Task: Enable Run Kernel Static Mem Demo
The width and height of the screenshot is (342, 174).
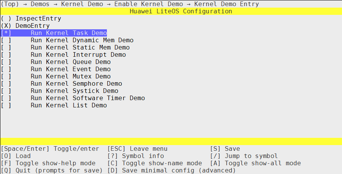Action: (65, 47)
